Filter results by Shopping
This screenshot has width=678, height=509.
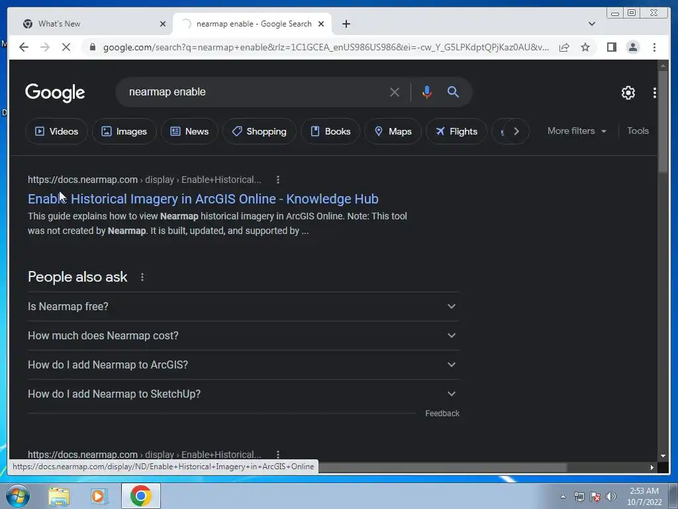(x=259, y=131)
